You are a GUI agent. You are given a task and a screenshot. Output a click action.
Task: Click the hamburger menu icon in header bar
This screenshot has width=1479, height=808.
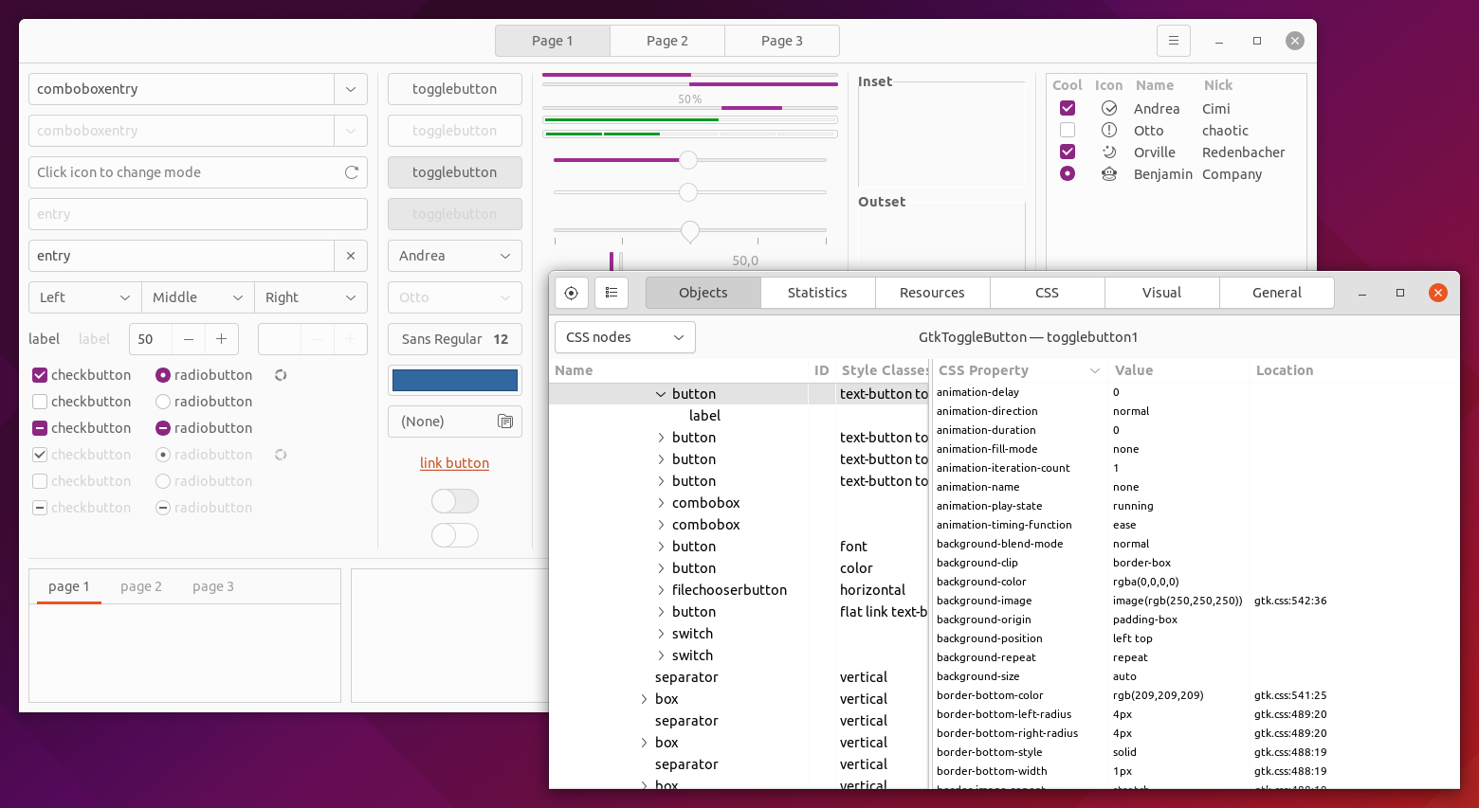1173,41
